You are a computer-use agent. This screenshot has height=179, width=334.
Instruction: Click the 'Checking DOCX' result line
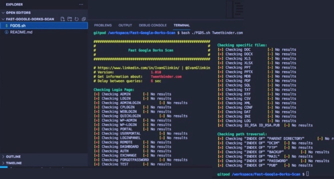pyautogui.click(x=257, y=54)
